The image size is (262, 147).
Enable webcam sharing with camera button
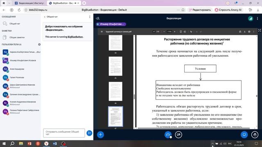178,134
